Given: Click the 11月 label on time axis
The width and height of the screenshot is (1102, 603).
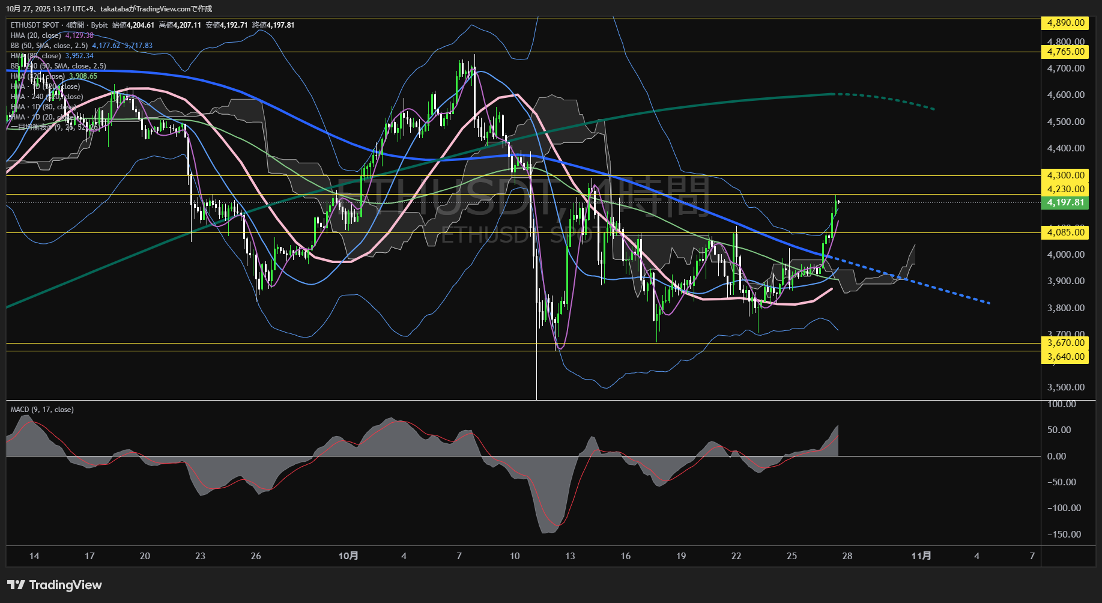Looking at the screenshot, I should pyautogui.click(x=921, y=556).
